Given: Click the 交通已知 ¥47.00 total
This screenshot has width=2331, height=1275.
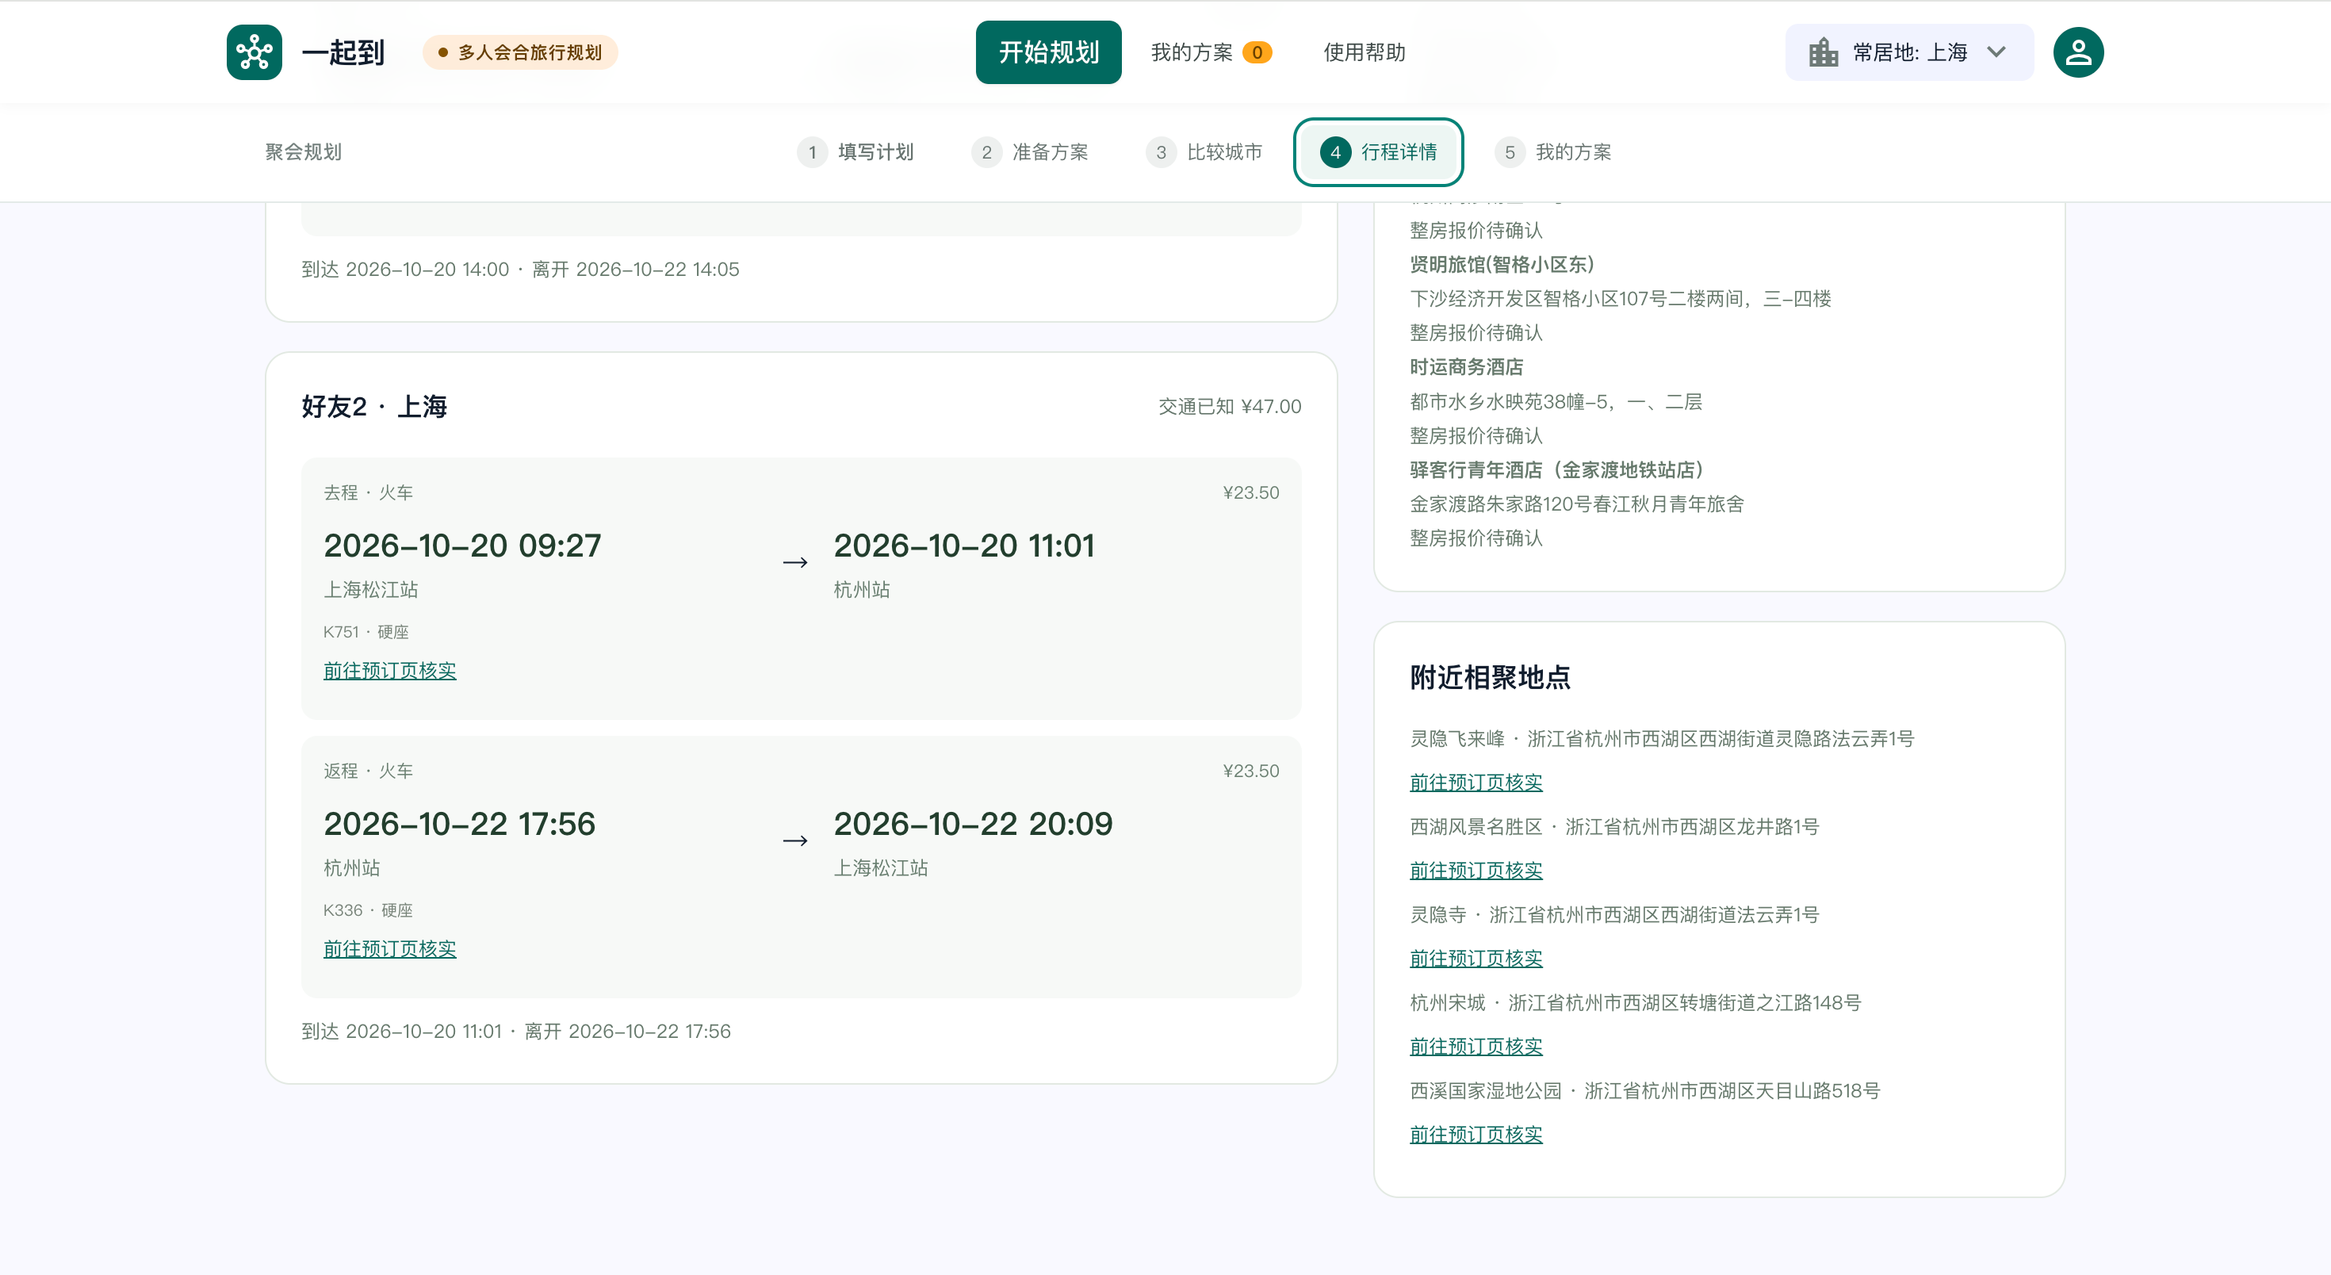Looking at the screenshot, I should [1230, 406].
